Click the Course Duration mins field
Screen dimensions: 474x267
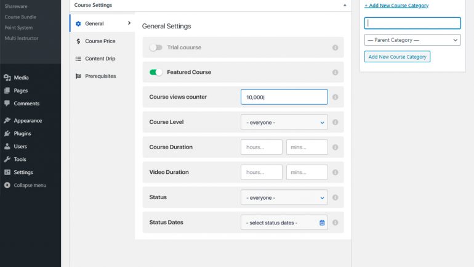click(307, 147)
